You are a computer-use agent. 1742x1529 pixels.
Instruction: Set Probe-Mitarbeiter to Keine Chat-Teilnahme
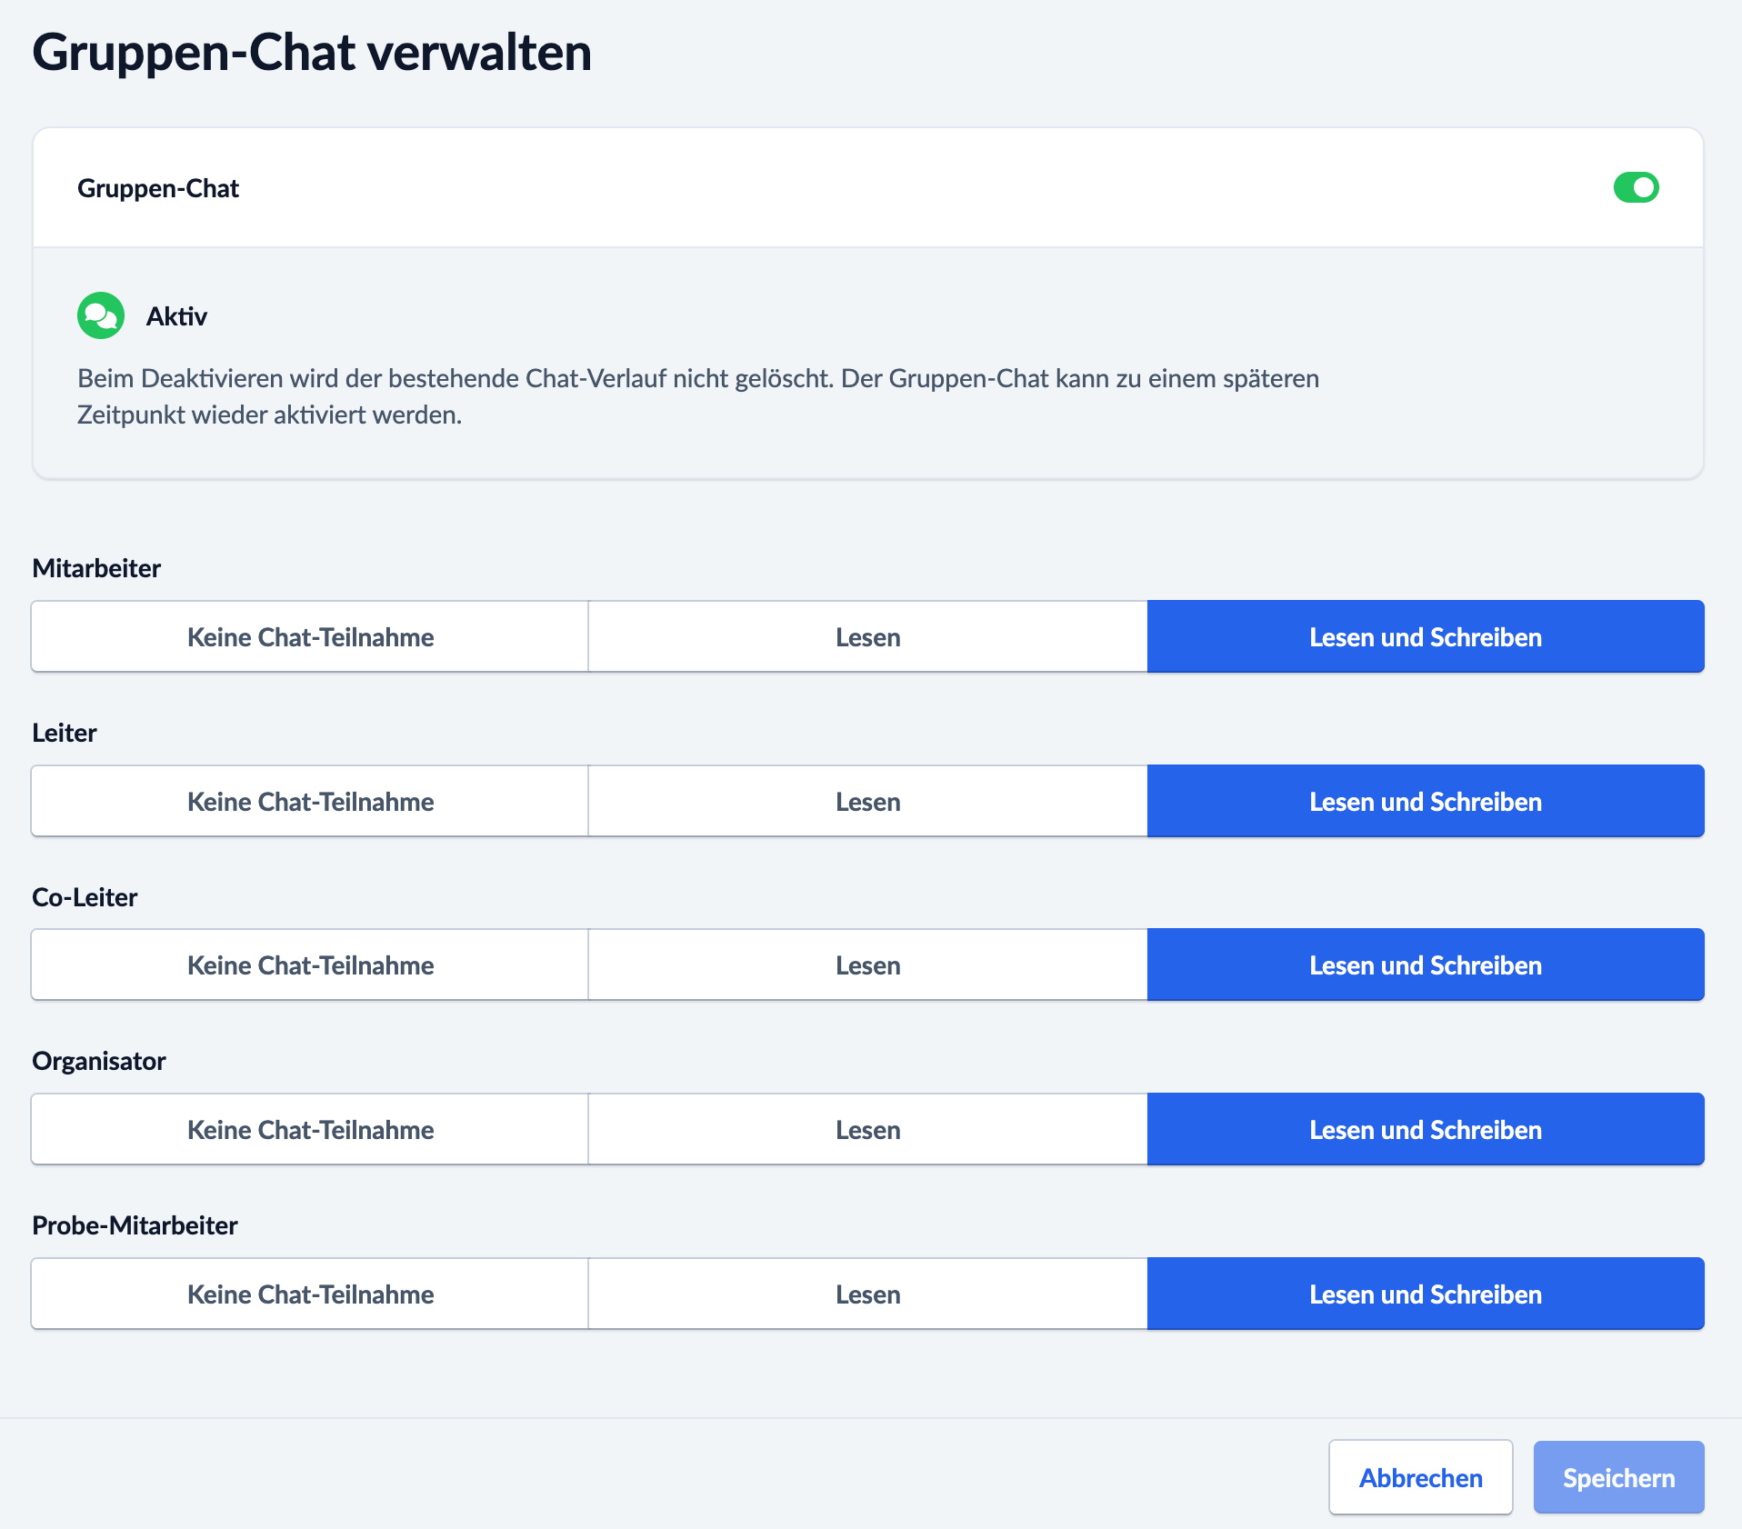(310, 1294)
